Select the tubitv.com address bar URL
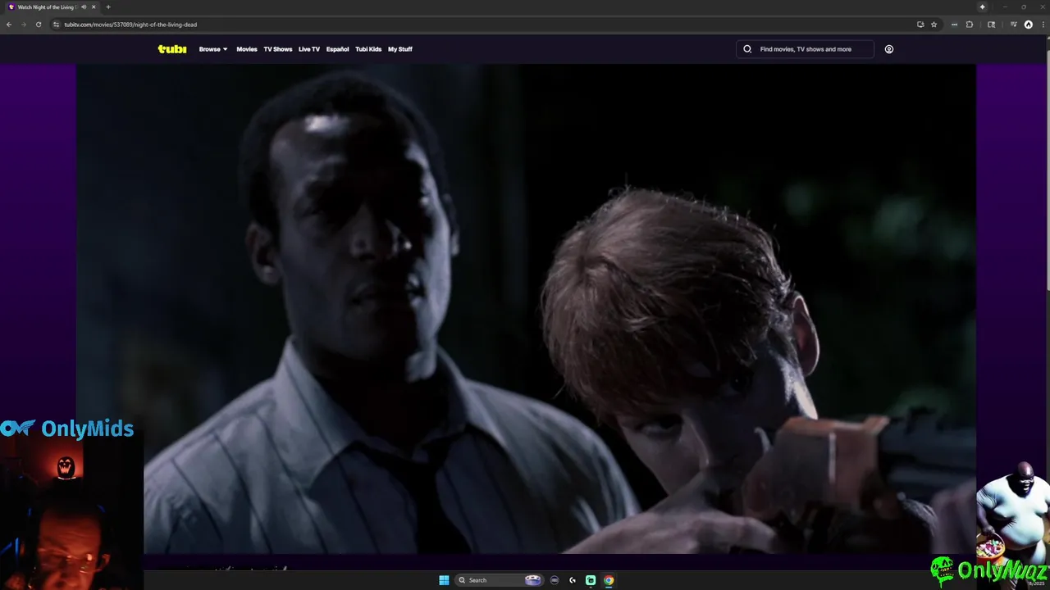1050x590 pixels. (130, 25)
